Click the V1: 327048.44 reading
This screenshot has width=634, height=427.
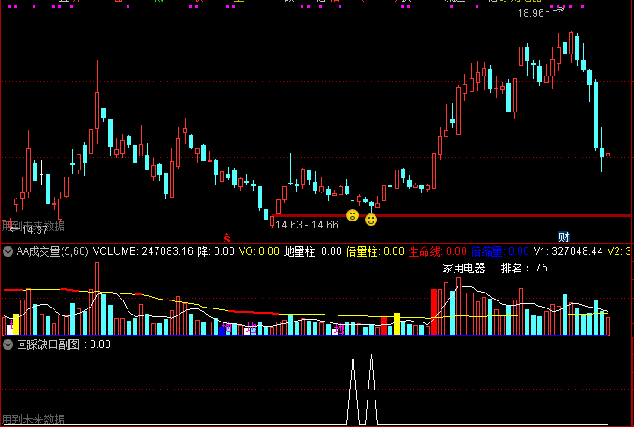click(x=568, y=251)
